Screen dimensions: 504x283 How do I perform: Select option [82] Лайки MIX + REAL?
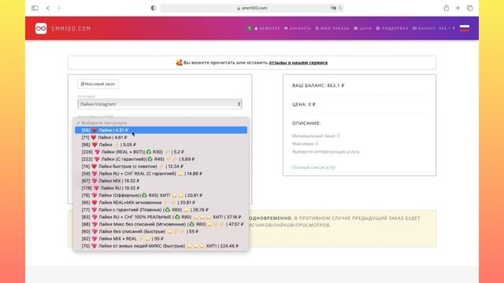(161, 238)
